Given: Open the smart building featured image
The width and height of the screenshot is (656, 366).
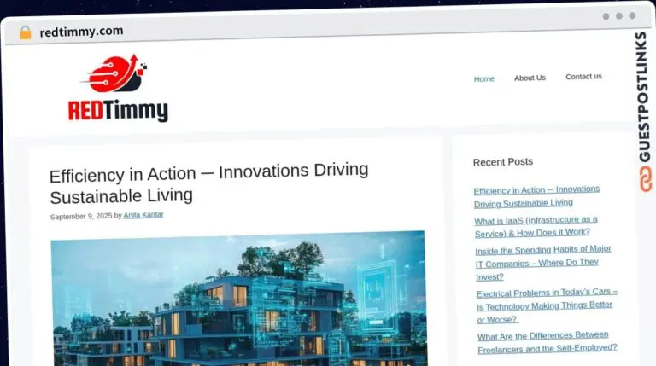Looking at the screenshot, I should [x=238, y=299].
